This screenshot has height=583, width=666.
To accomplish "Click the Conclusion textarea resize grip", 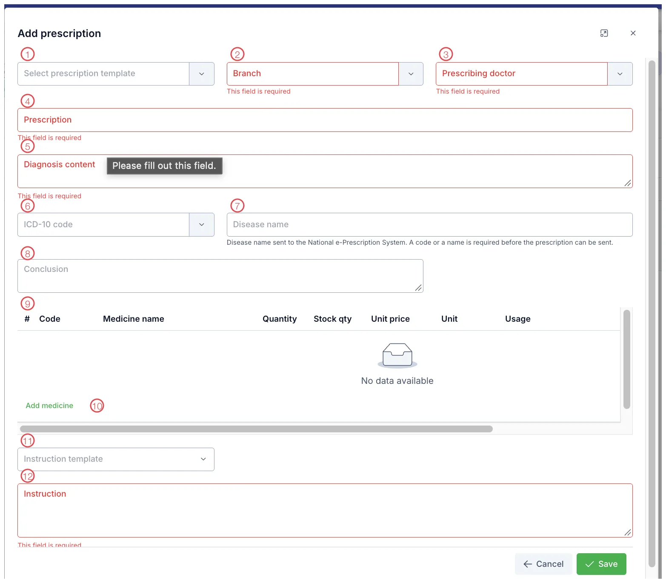I will click(418, 288).
